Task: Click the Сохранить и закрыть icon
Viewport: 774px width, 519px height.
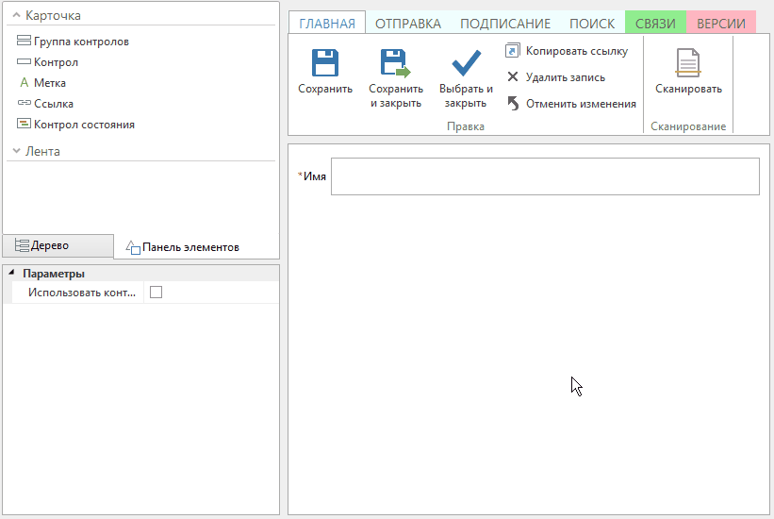Action: coord(395,63)
